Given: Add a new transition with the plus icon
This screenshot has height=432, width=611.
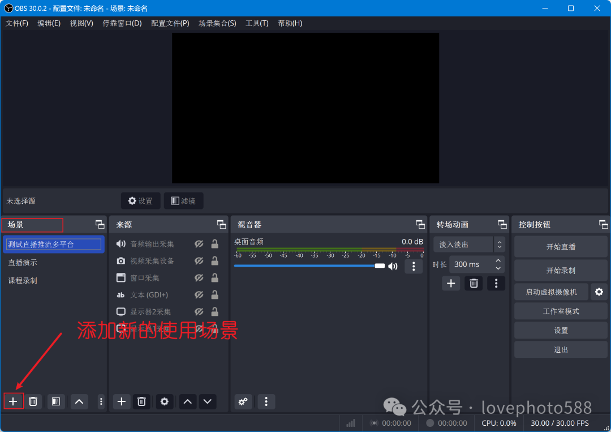Looking at the screenshot, I should pos(451,283).
